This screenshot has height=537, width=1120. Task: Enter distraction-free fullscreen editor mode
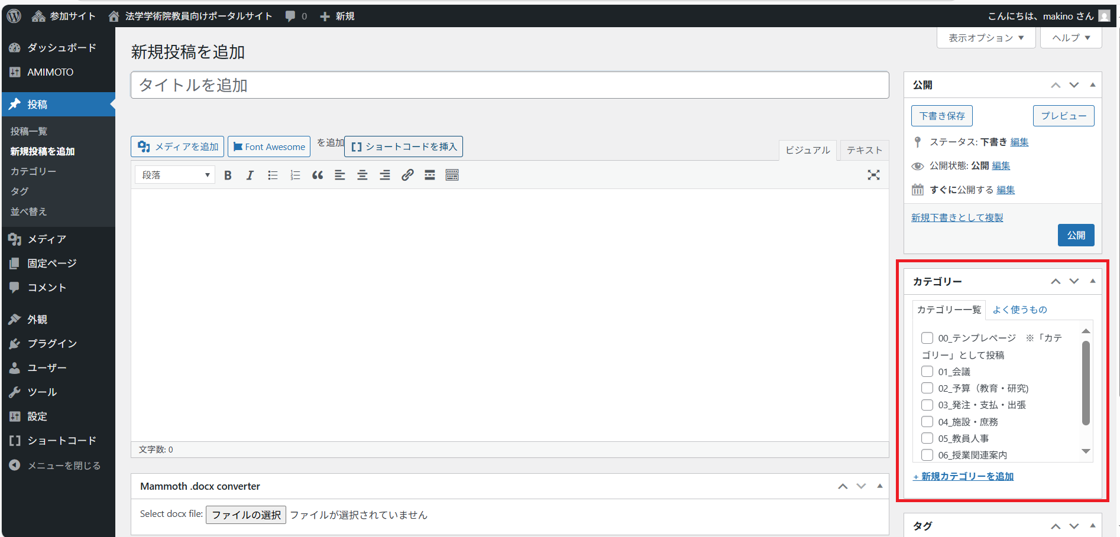[x=873, y=175]
